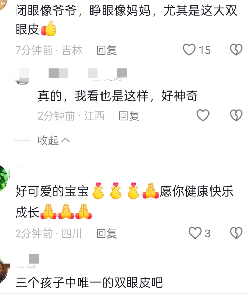The height and width of the screenshot is (294, 249).
Task: Like the 吉林 comment with 15 likes
Action: coord(189,50)
